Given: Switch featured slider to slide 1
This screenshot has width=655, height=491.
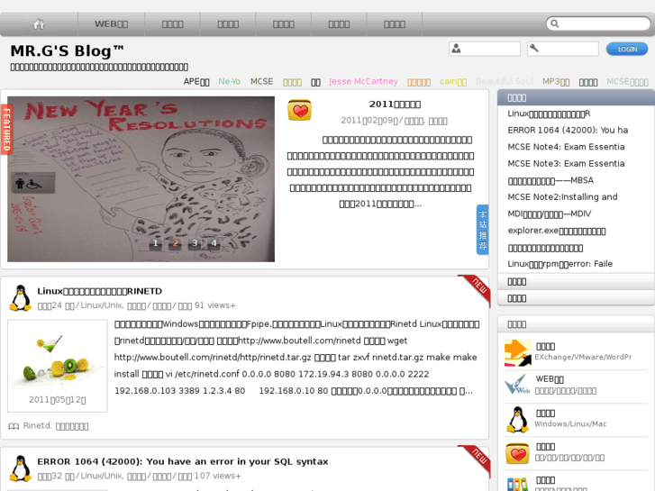Looking at the screenshot, I should pyautogui.click(x=155, y=242).
